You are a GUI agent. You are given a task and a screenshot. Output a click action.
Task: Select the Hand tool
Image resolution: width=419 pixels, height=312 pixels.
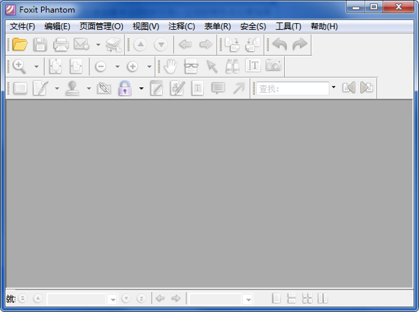170,66
